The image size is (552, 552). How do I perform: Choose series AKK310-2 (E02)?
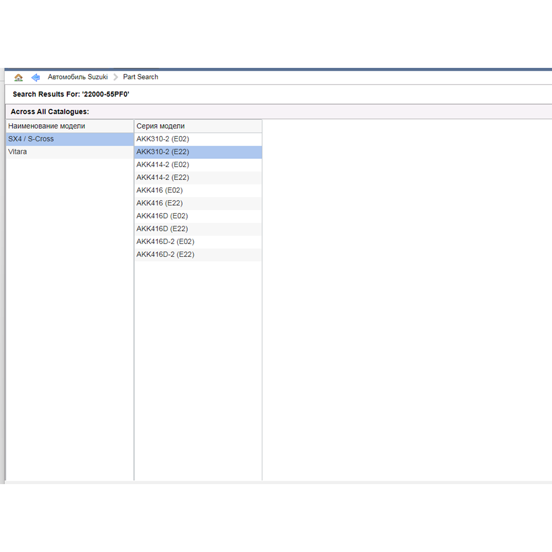pyautogui.click(x=198, y=139)
